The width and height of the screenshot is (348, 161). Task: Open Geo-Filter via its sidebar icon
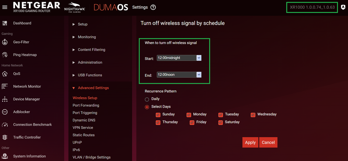pos(5,42)
